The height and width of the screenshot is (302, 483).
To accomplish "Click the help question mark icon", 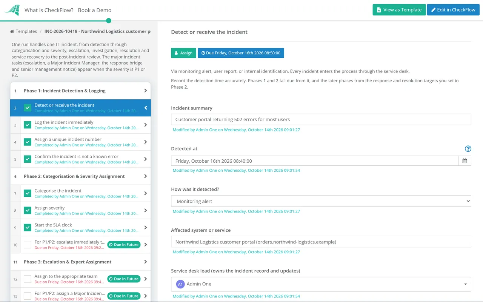I will 468,149.
